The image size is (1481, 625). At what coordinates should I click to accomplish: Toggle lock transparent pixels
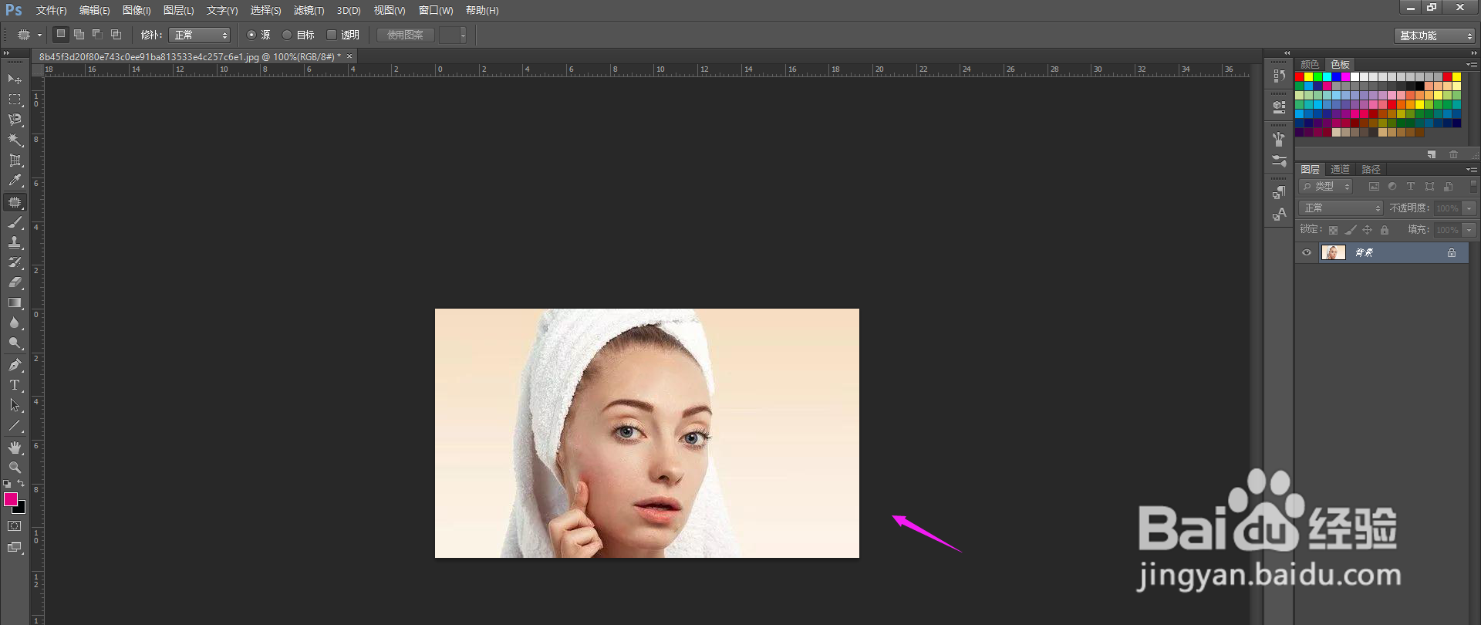pos(1333,230)
